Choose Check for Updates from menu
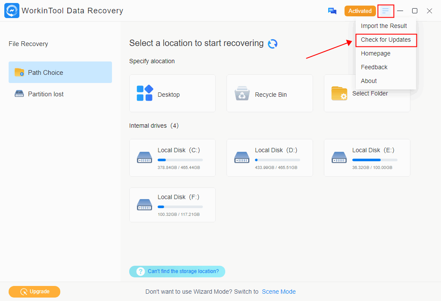The width and height of the screenshot is (441, 301). click(385, 40)
